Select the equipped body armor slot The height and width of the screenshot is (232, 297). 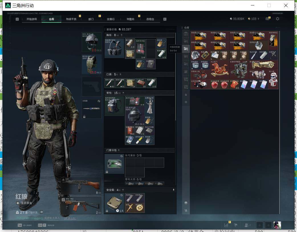(x=91, y=64)
